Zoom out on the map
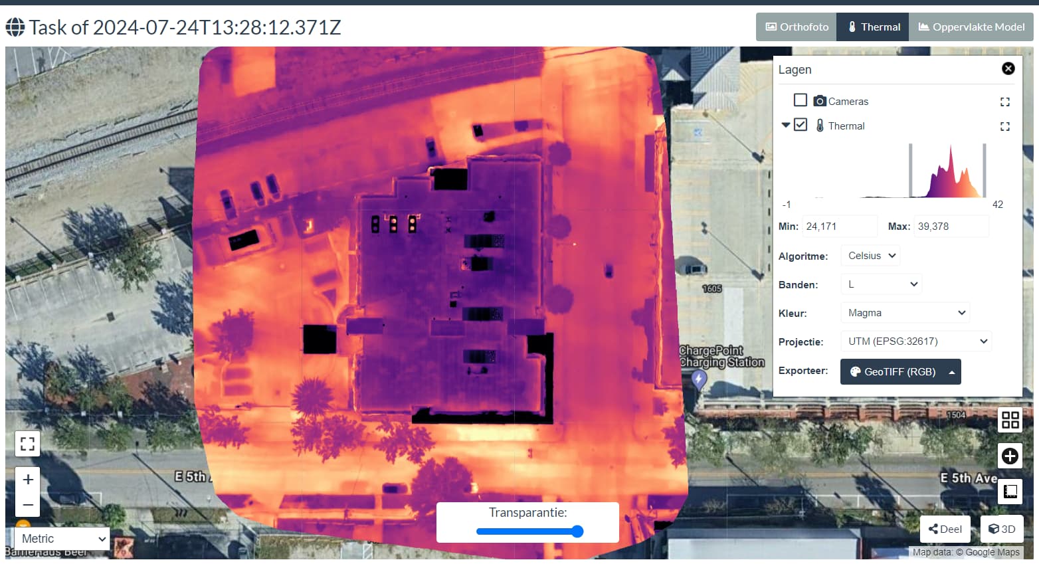The width and height of the screenshot is (1039, 566). [28, 505]
